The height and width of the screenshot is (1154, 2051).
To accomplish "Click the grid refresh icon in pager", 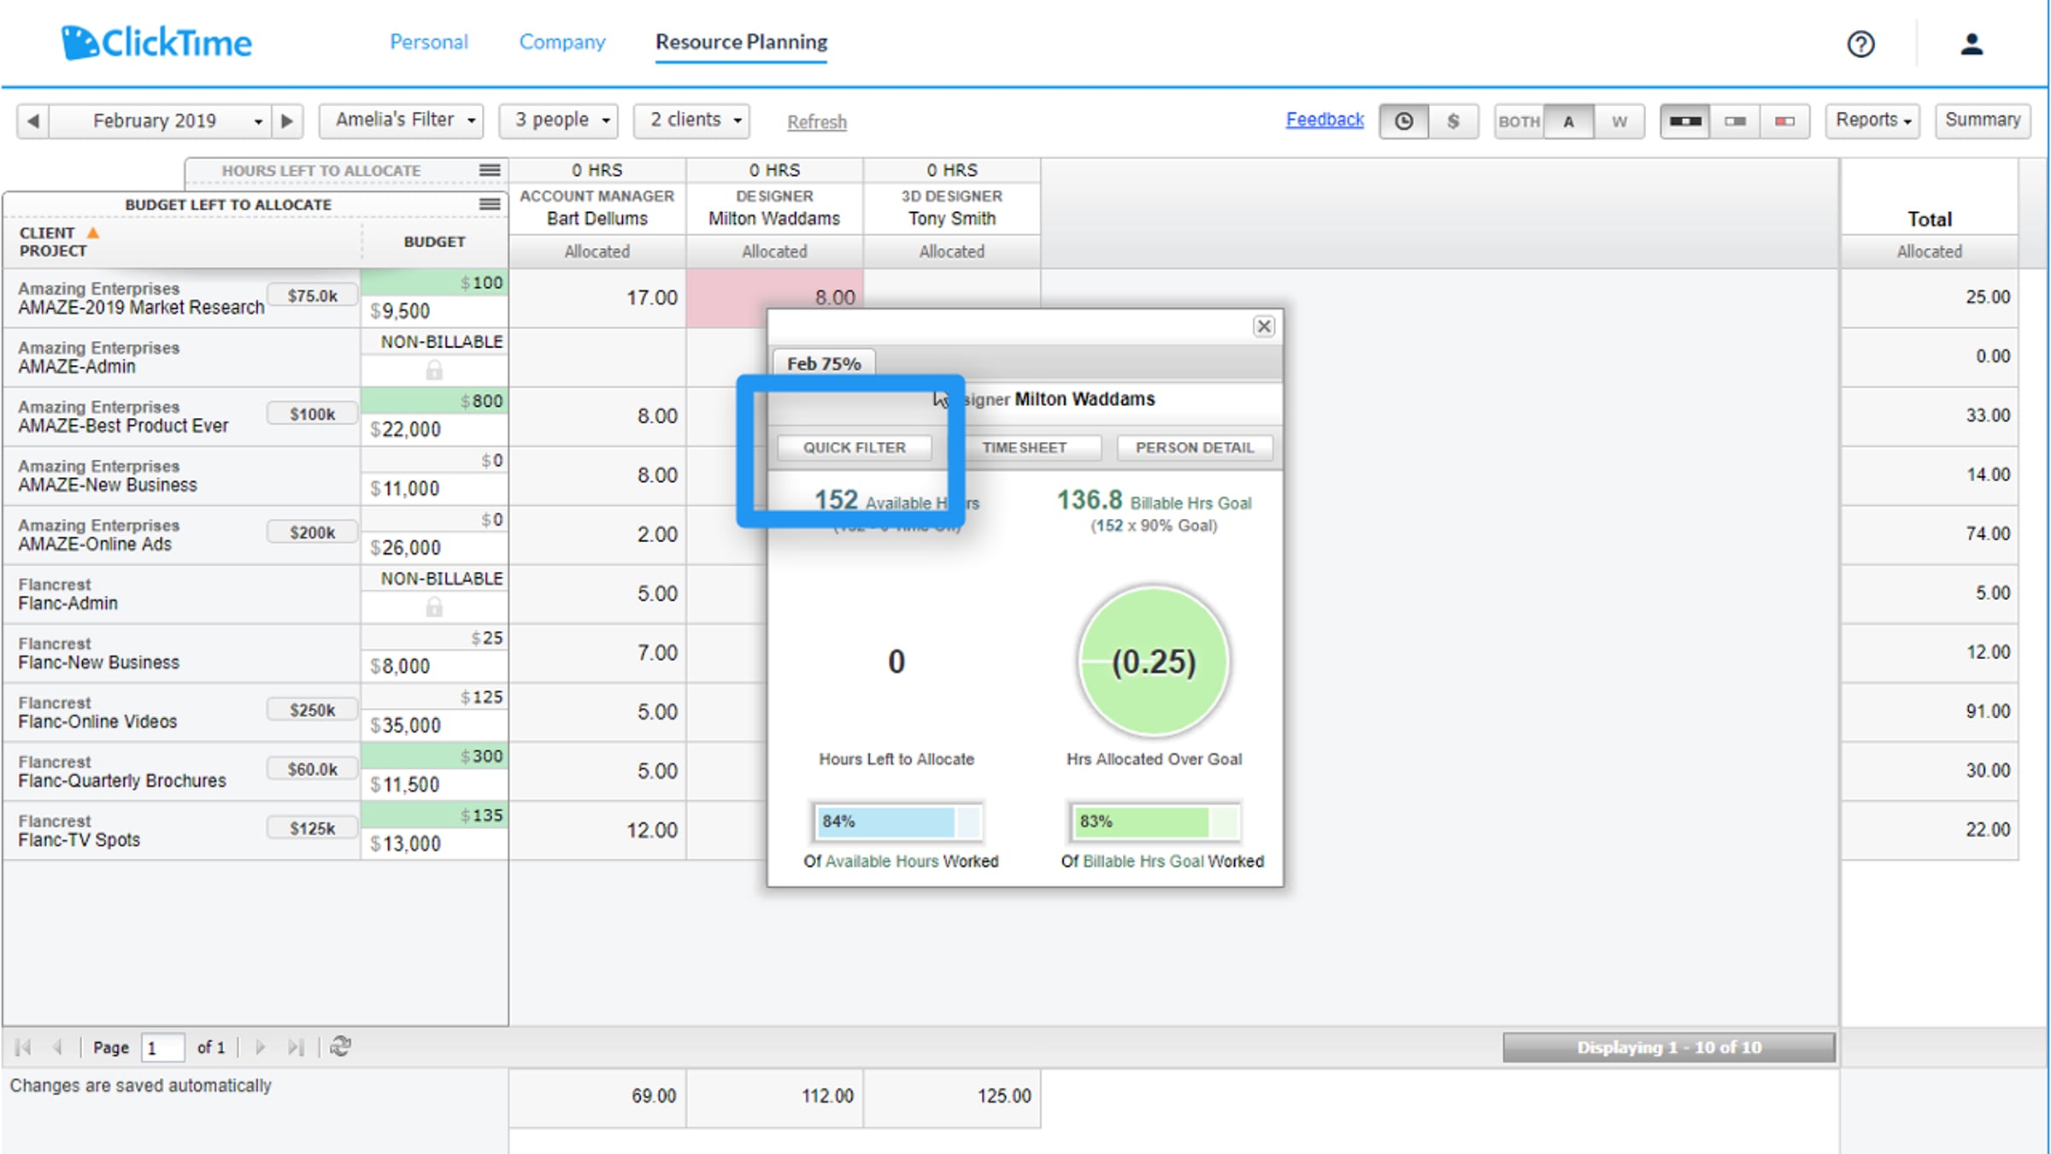I will (x=340, y=1046).
